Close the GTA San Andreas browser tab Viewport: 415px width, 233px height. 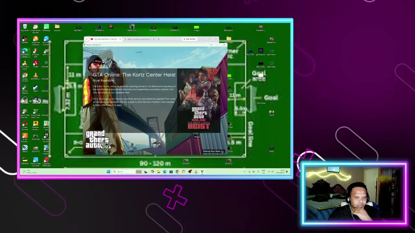[120, 39]
